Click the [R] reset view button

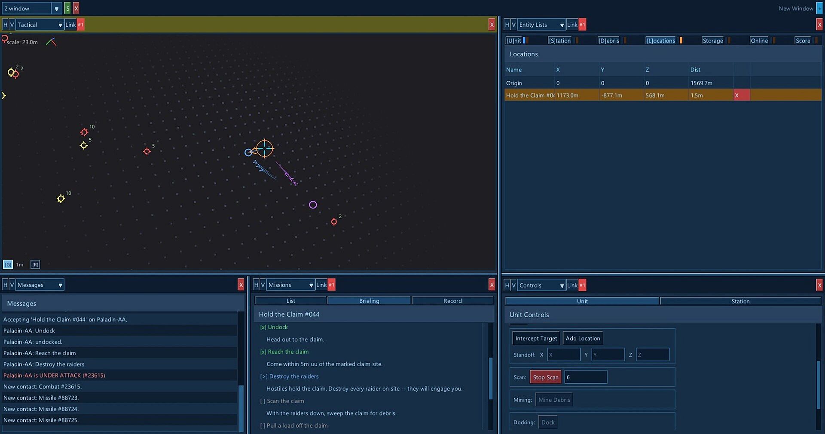tap(35, 264)
